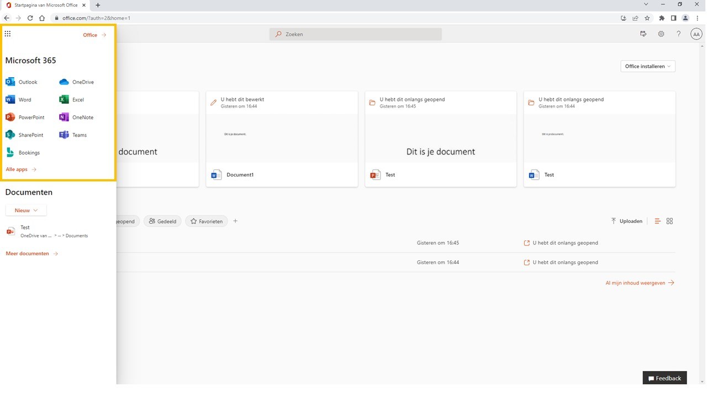Launch OneDrive from the app list
The image size is (707, 397).
[76, 82]
